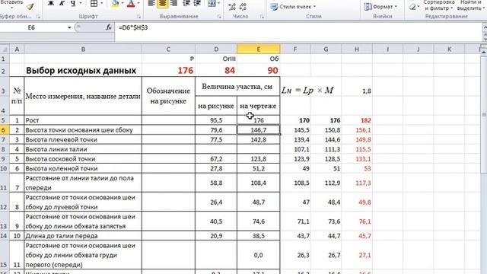Click cell 'Высота плечевой точки'
This screenshot has height=274, width=487.
pyautogui.click(x=83, y=139)
